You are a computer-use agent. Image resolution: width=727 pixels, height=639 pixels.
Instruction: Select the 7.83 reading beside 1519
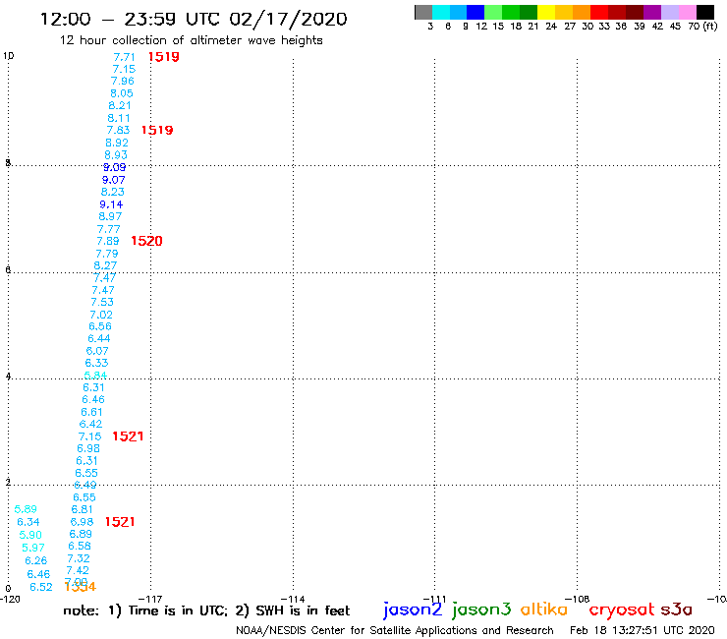point(118,131)
